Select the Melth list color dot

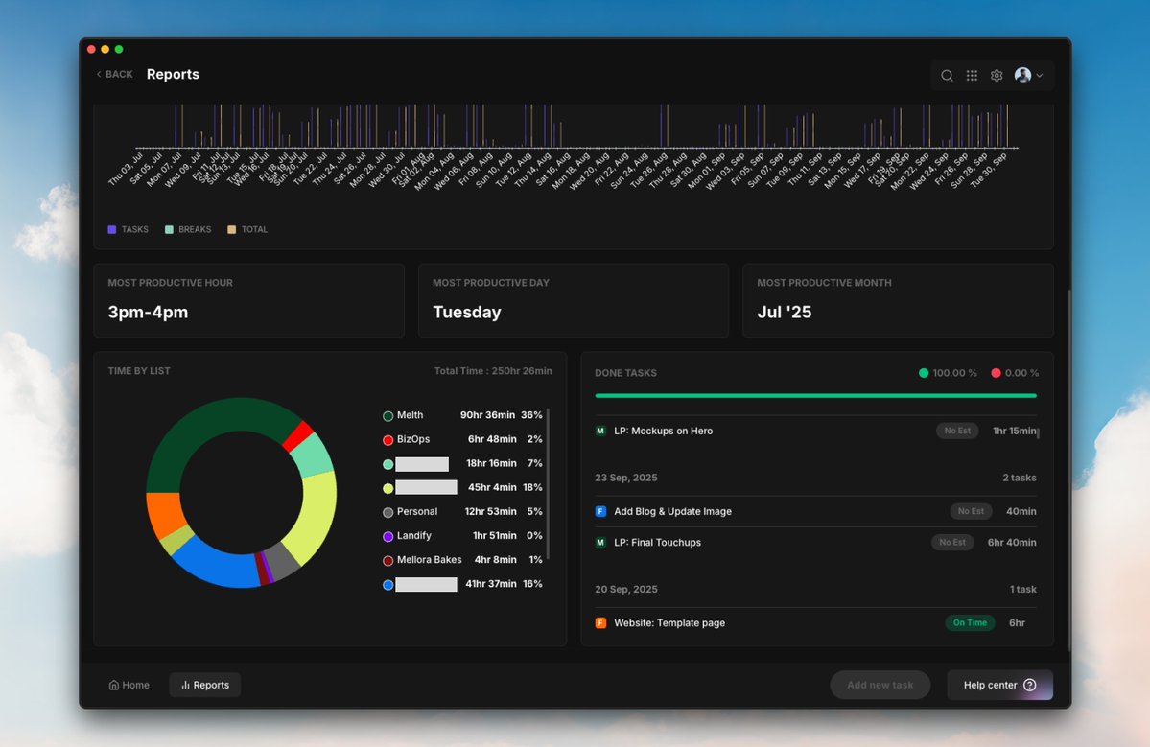click(x=388, y=415)
